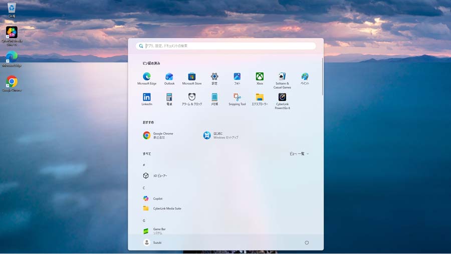Viewport: 451px width, 254px height.
Task: Open Microsoft Edge from pinned apps
Action: click(147, 79)
